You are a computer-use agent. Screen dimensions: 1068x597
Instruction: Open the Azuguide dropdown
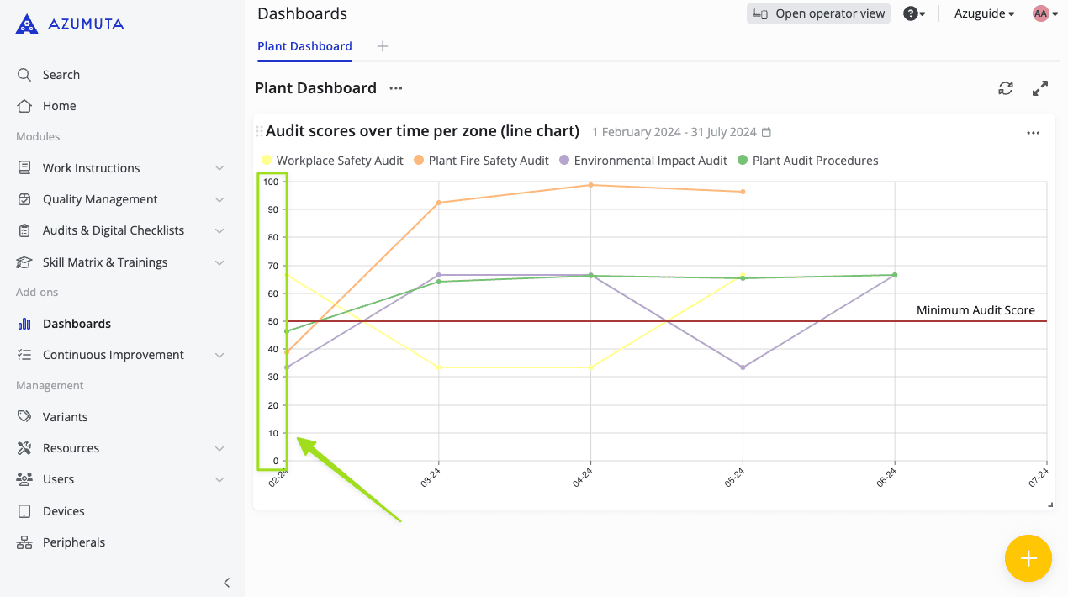tap(984, 13)
